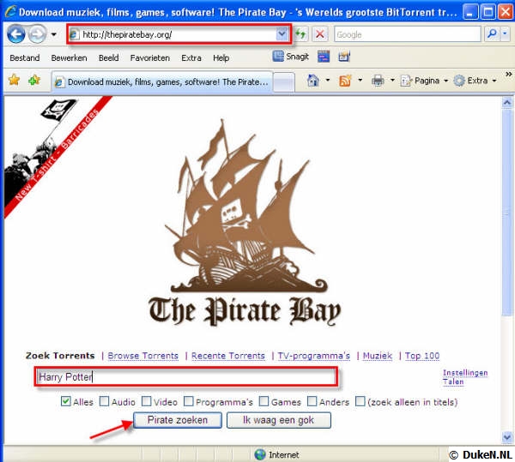Image resolution: width=515 pixels, height=462 pixels.
Task: Click the Snagit profile settings icon
Action: (344, 57)
